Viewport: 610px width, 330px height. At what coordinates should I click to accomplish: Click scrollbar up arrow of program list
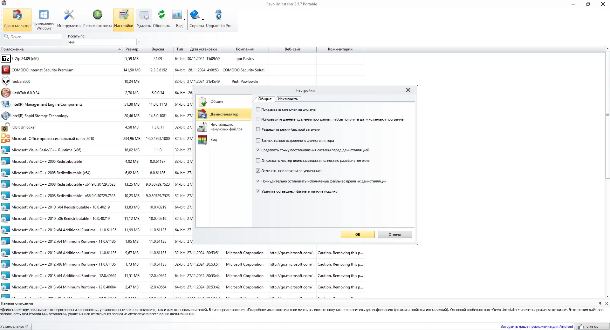607,49
